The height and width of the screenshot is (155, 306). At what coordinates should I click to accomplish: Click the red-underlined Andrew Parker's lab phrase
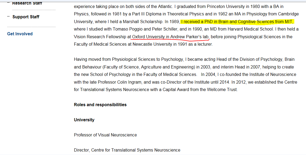[x=170, y=37]
